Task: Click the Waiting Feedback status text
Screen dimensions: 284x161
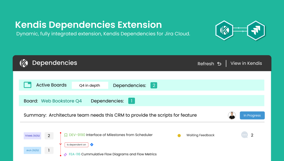Action: click(200, 135)
